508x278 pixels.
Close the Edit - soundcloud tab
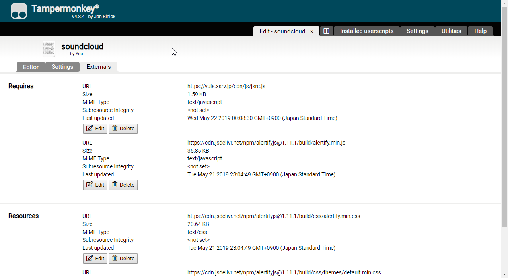312,31
